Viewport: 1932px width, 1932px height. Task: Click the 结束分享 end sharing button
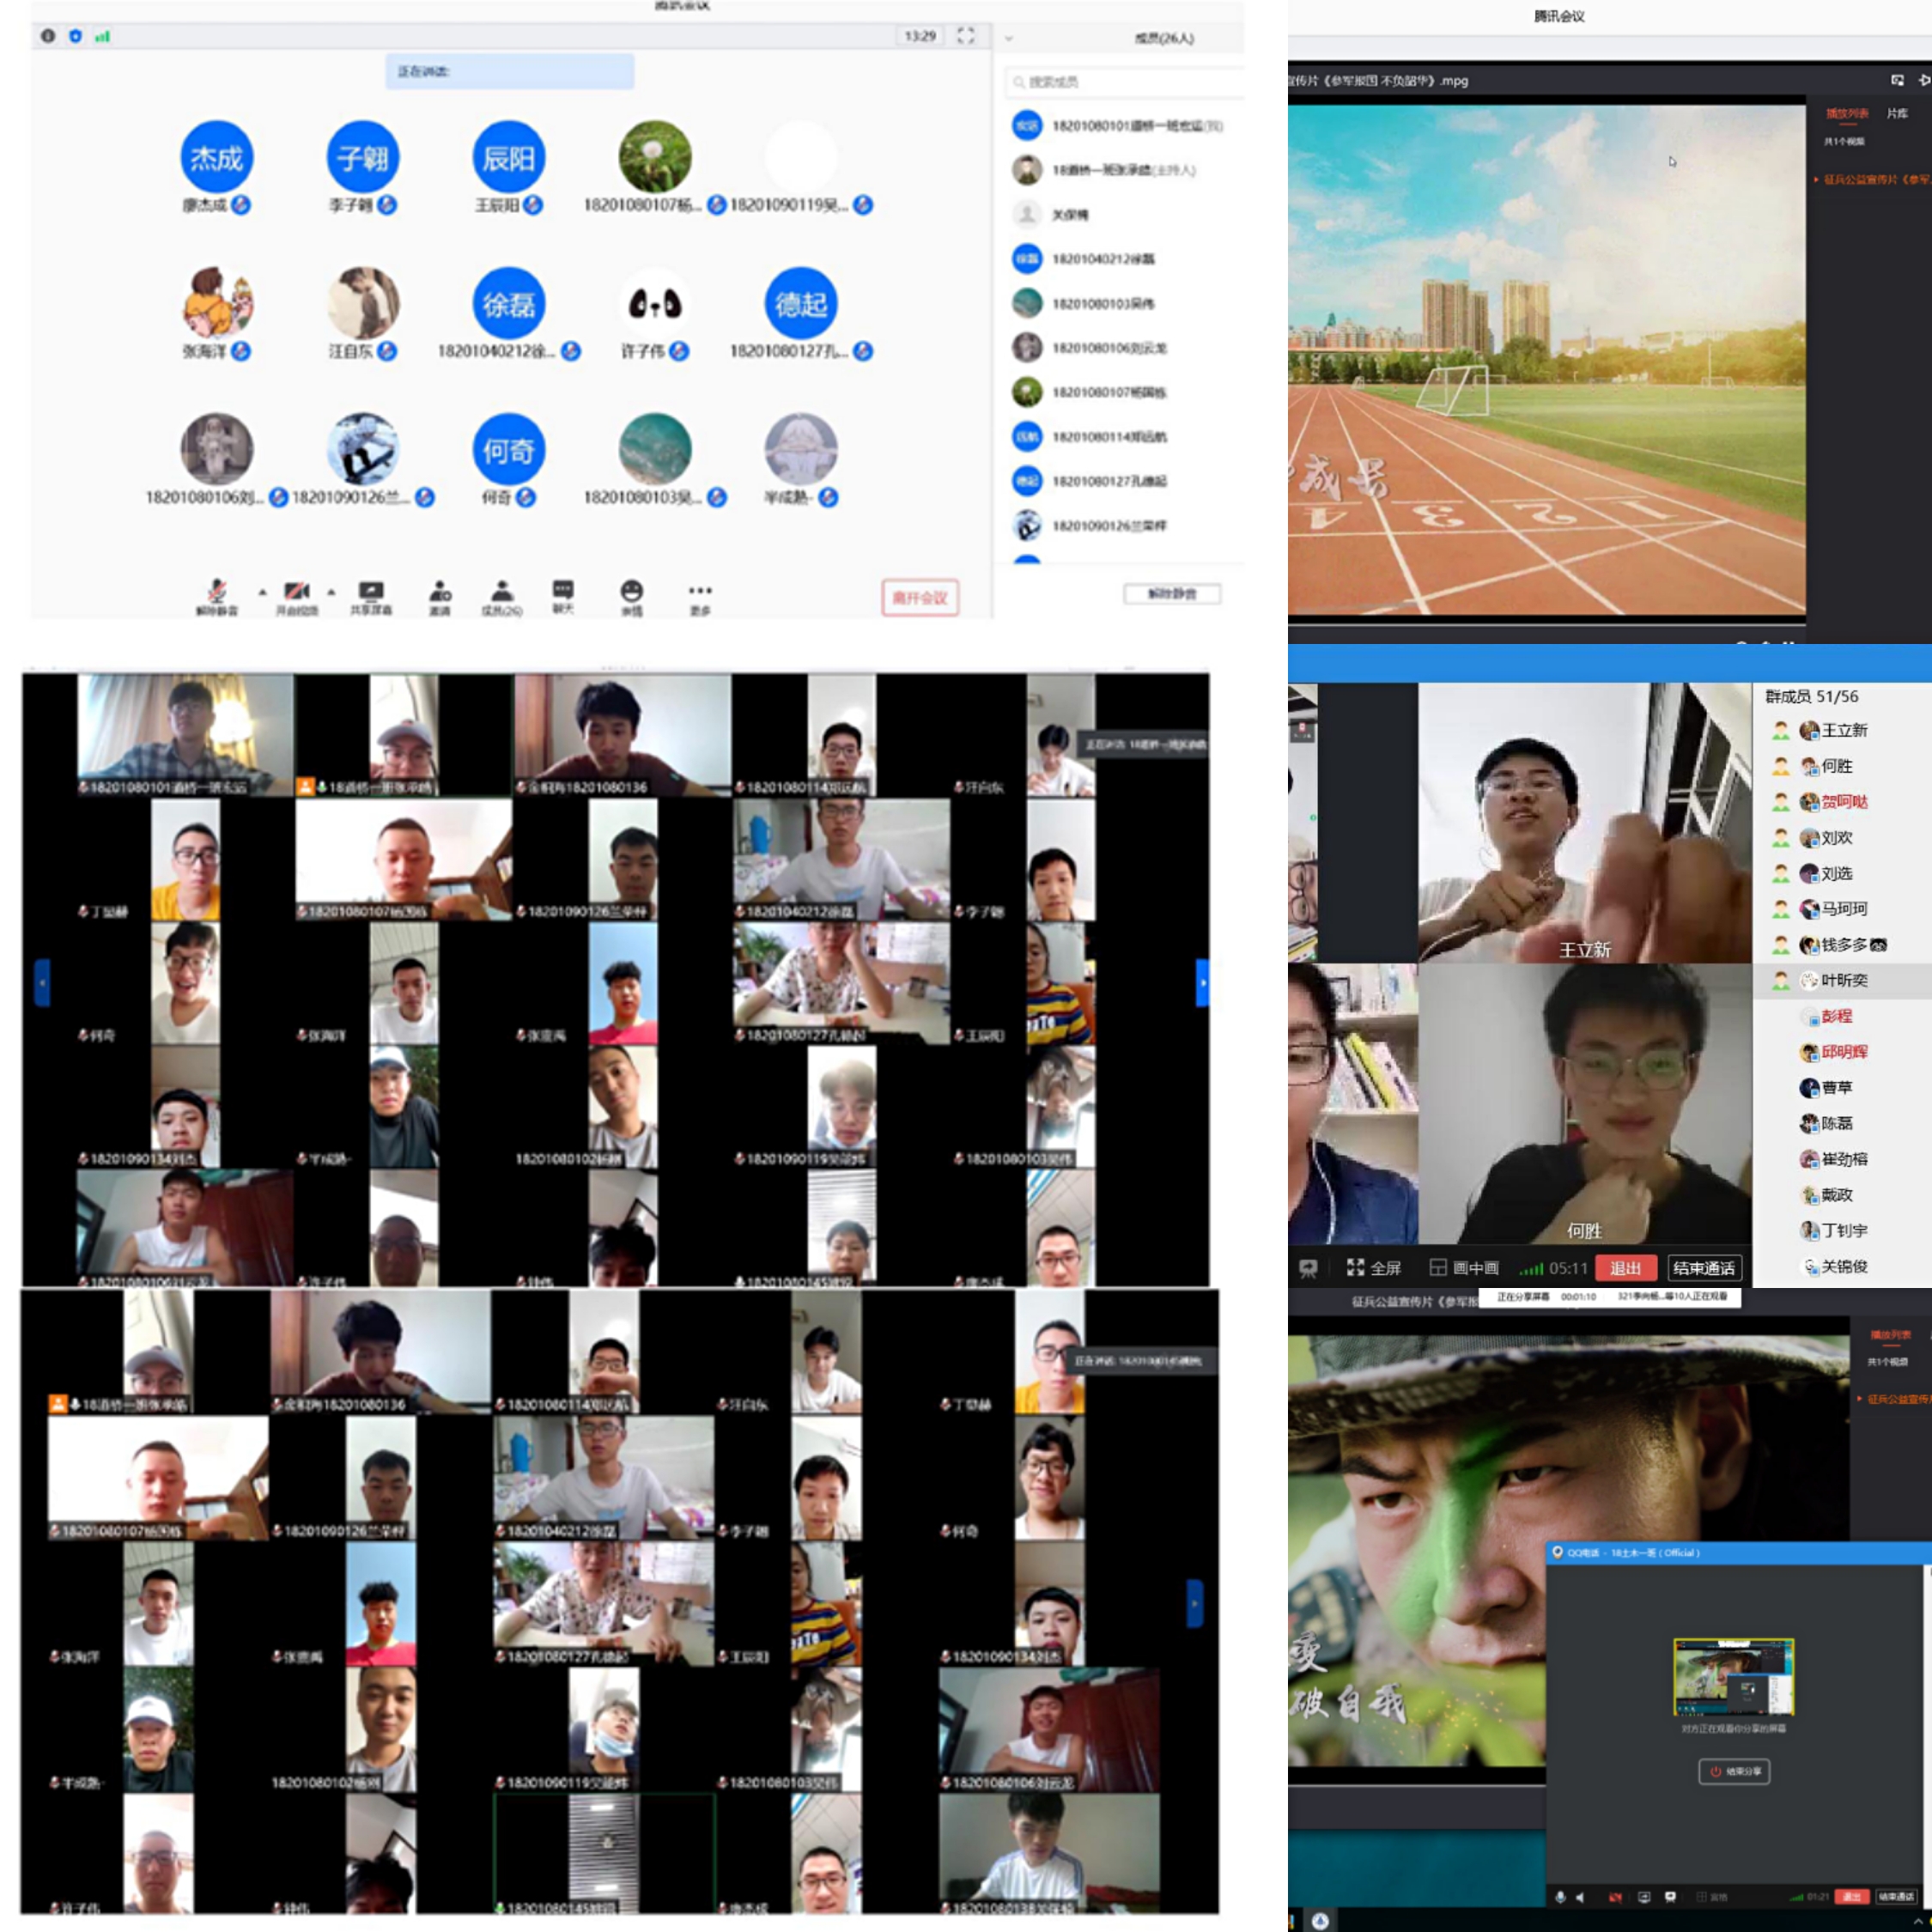[1734, 1771]
